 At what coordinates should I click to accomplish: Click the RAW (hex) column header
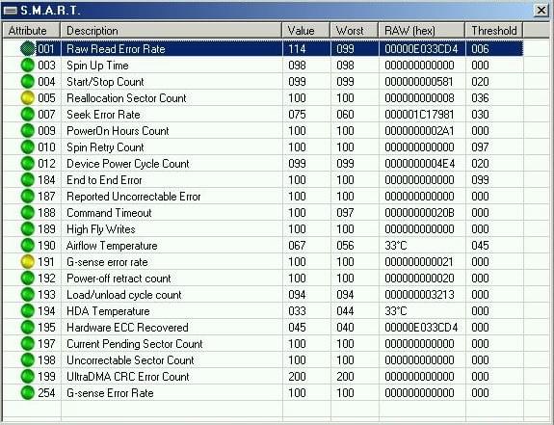click(422, 31)
